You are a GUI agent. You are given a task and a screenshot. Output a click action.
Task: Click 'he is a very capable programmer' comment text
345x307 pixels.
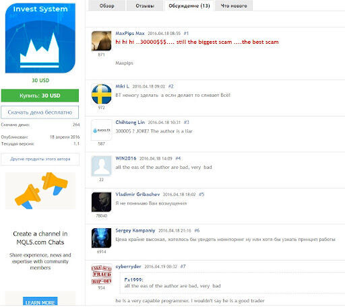tap(190, 301)
